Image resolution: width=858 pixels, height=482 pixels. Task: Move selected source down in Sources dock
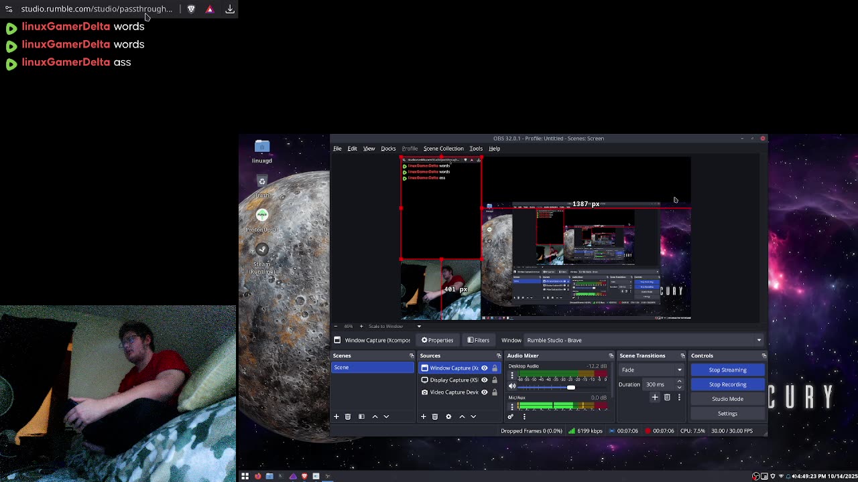(473, 416)
